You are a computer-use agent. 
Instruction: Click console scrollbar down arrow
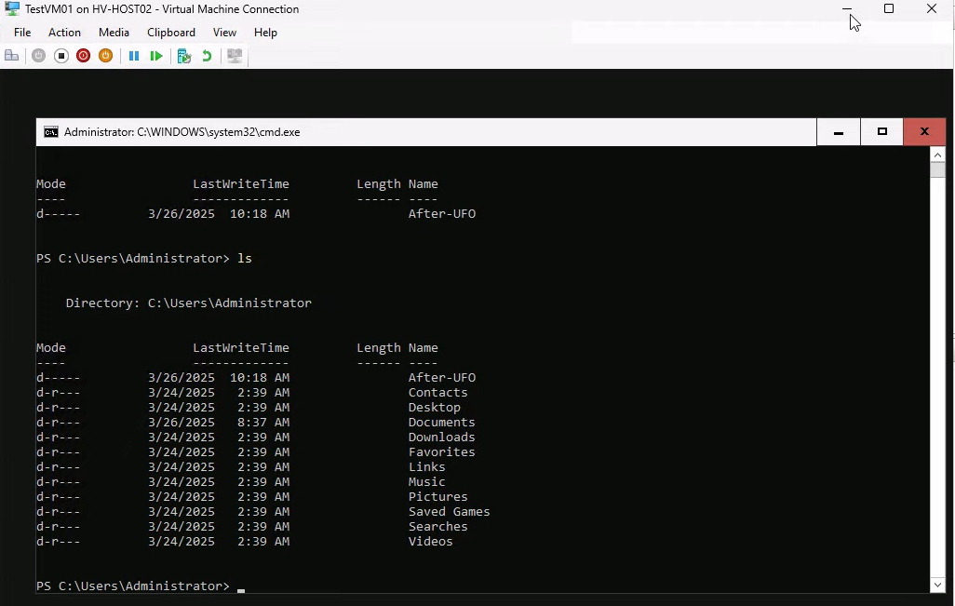point(937,586)
